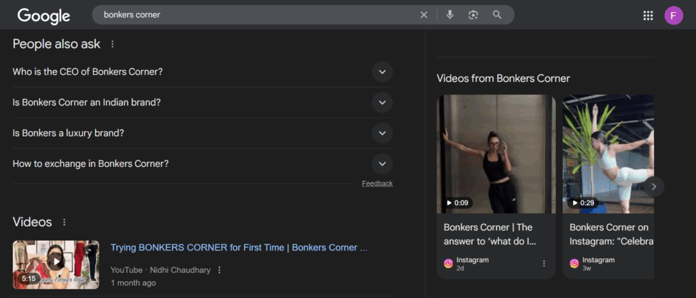The width and height of the screenshot is (696, 298).
Task: Open 'Trying BONKERS CORNER for First Time' link
Action: [239, 248]
